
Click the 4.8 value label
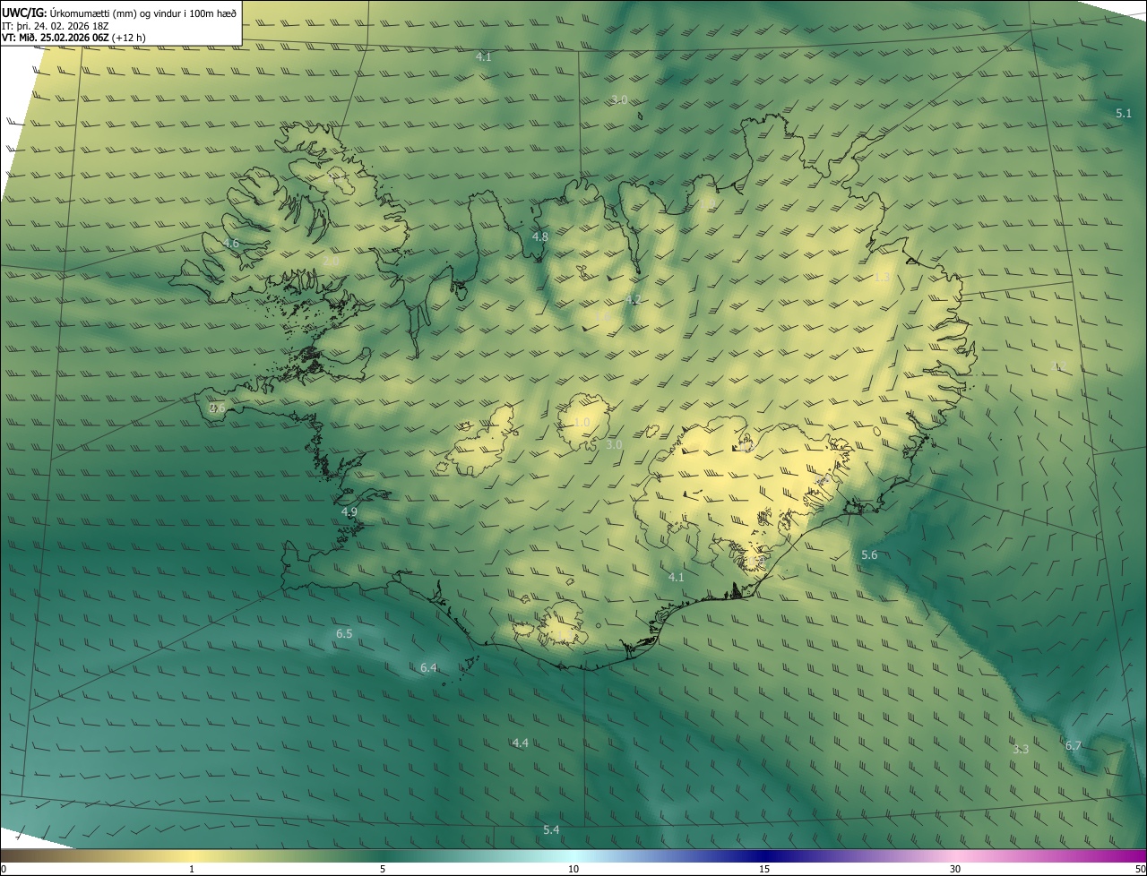(539, 237)
